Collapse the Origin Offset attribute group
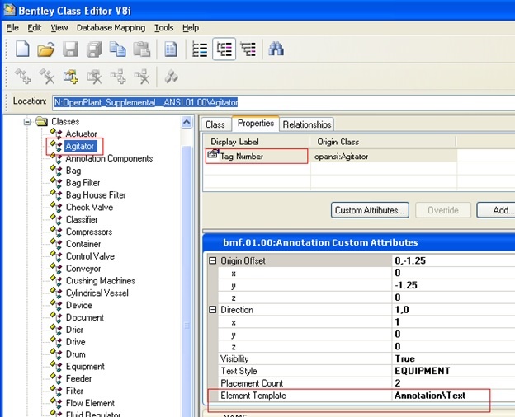 pos(212,260)
